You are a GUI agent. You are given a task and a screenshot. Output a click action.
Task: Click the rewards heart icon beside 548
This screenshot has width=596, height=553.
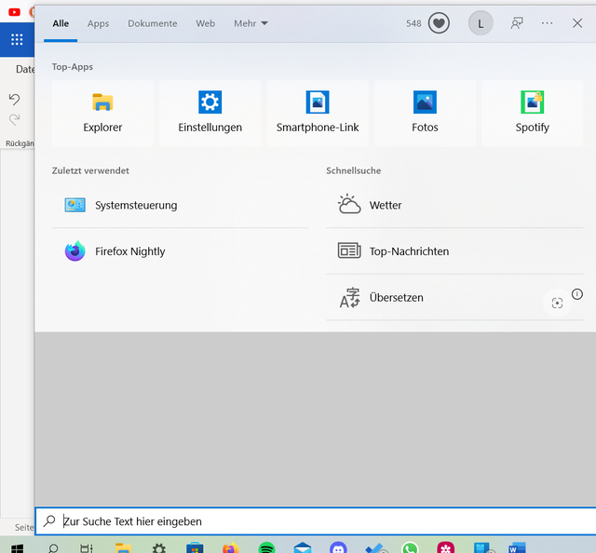click(439, 23)
